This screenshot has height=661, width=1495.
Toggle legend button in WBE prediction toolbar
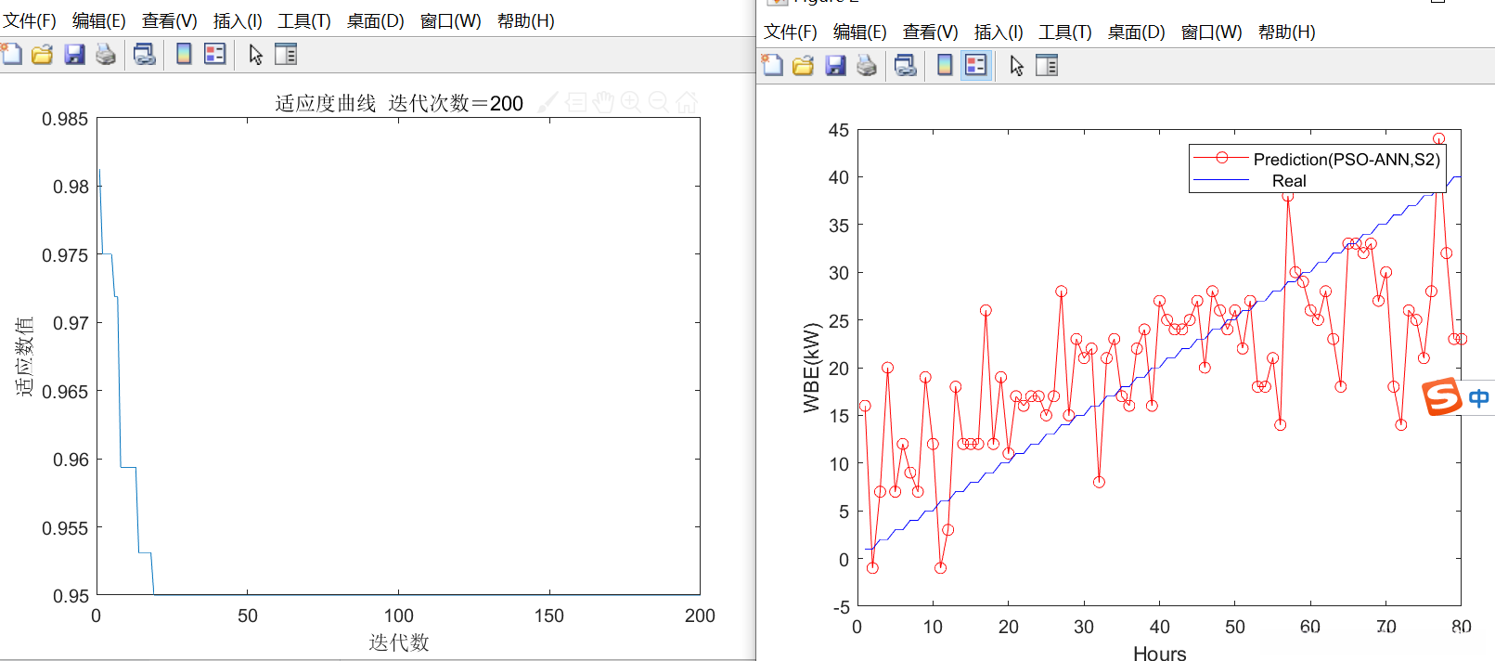click(x=975, y=65)
